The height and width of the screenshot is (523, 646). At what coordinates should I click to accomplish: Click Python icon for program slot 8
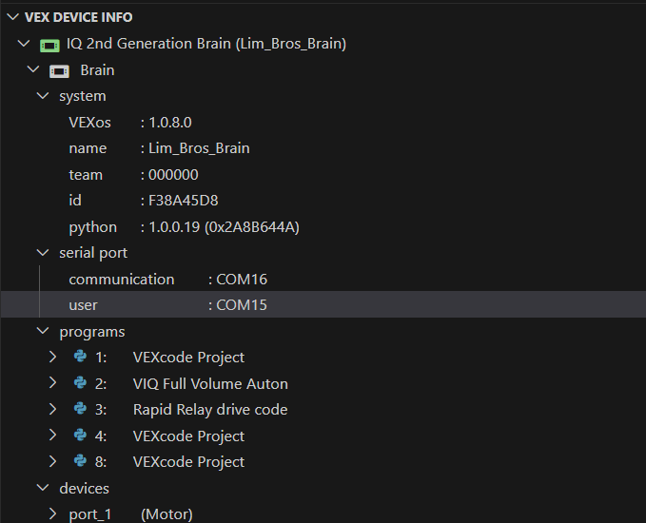coord(80,461)
